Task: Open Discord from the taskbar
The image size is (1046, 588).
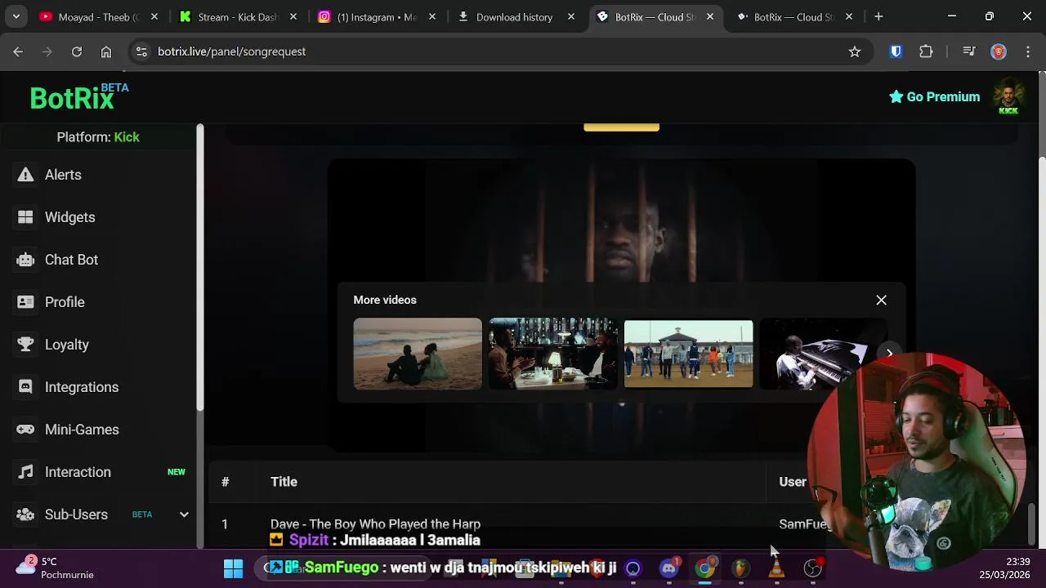Action: coord(669,568)
